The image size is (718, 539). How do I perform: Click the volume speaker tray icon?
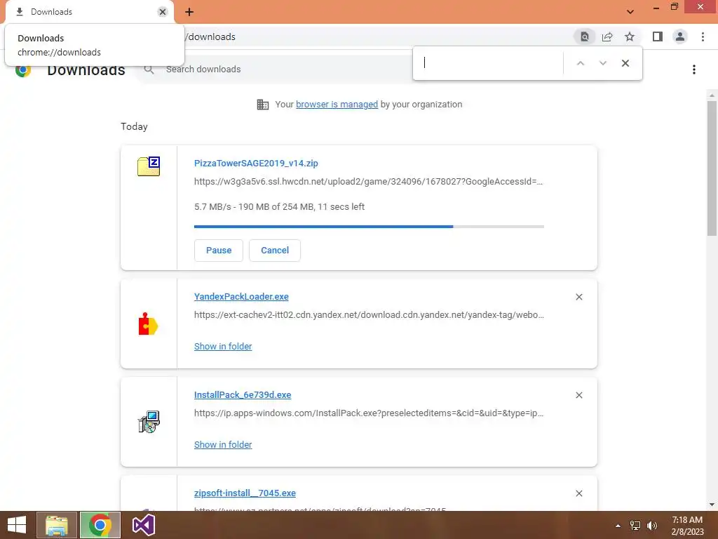(x=652, y=526)
